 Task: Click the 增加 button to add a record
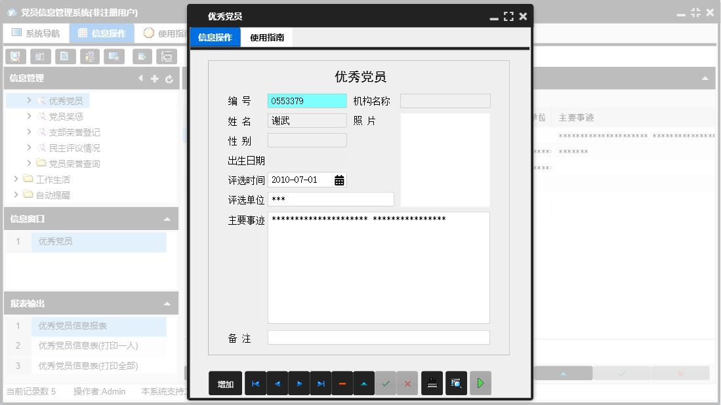(225, 383)
